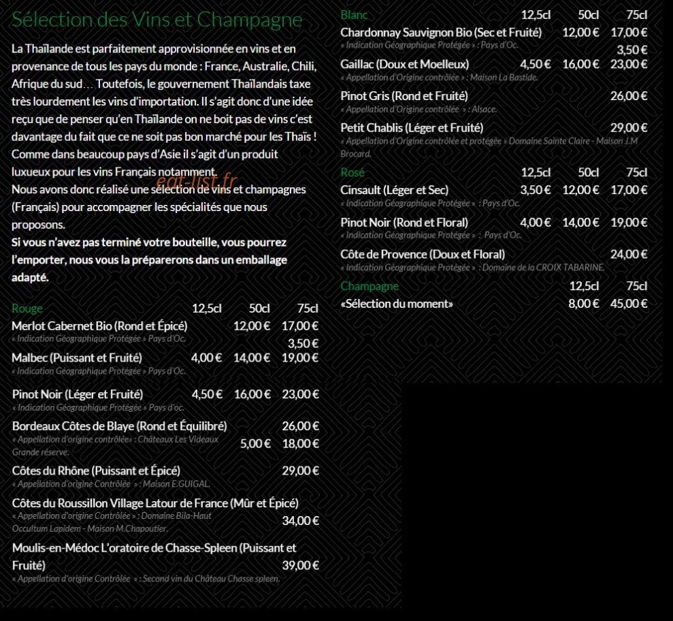Select the 'Rouge' section heading
Screen dimensions: 673x621
27,308
